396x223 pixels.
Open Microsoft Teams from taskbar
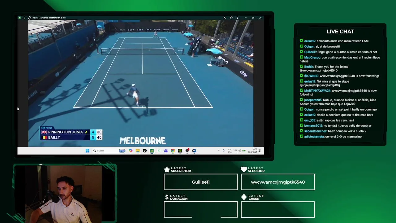[x=166, y=151]
